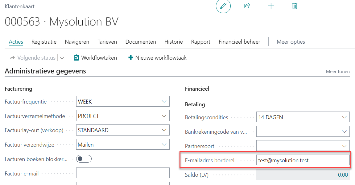Click the plus icon to create new
Image resolution: width=355 pixels, height=185 pixels.
(271, 6)
